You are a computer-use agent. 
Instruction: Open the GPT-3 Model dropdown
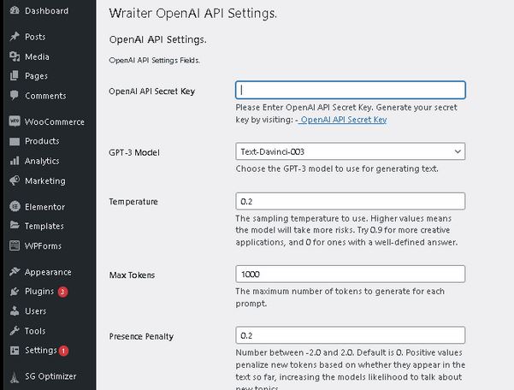pyautogui.click(x=350, y=151)
